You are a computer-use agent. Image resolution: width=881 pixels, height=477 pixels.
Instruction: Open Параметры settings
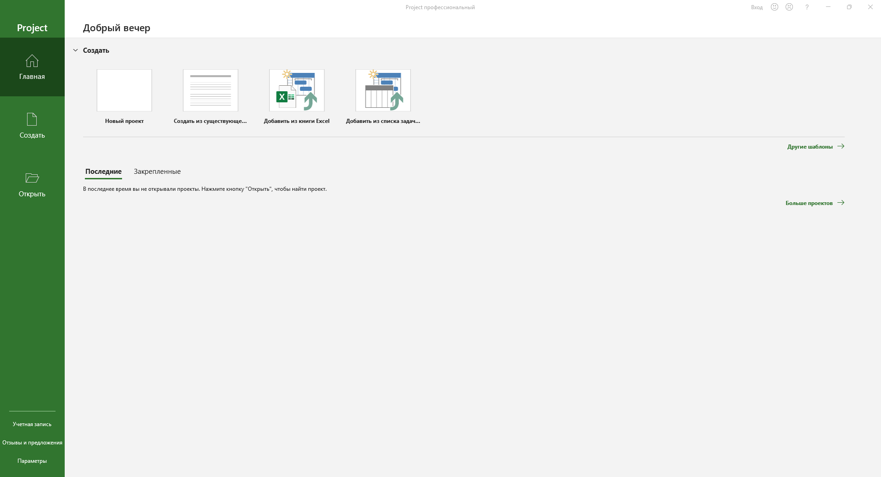coord(32,461)
